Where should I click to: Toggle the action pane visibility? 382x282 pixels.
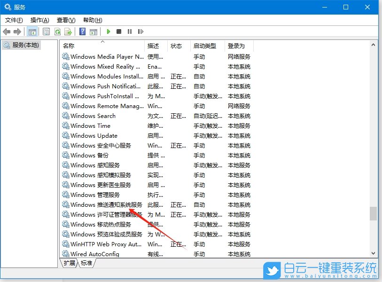point(94,31)
